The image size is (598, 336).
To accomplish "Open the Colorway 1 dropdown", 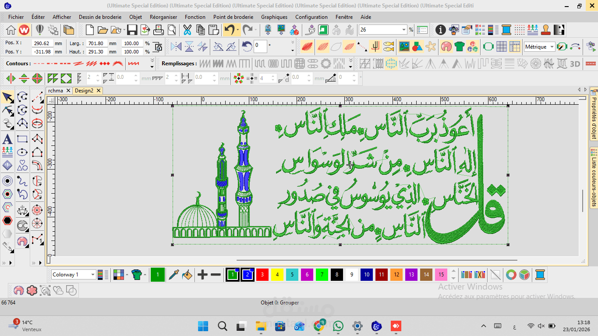I will [x=93, y=275].
